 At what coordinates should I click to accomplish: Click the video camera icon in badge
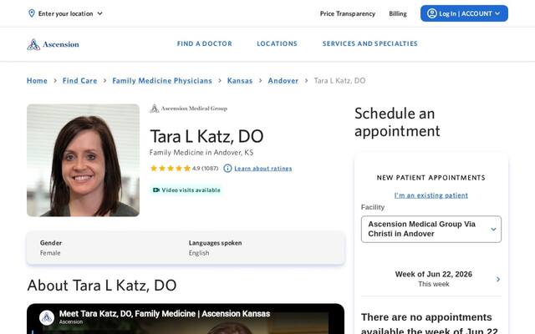[x=156, y=190]
